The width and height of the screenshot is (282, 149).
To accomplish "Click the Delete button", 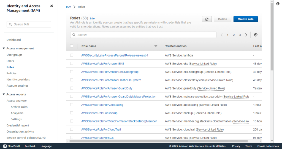I will pos(223,19).
